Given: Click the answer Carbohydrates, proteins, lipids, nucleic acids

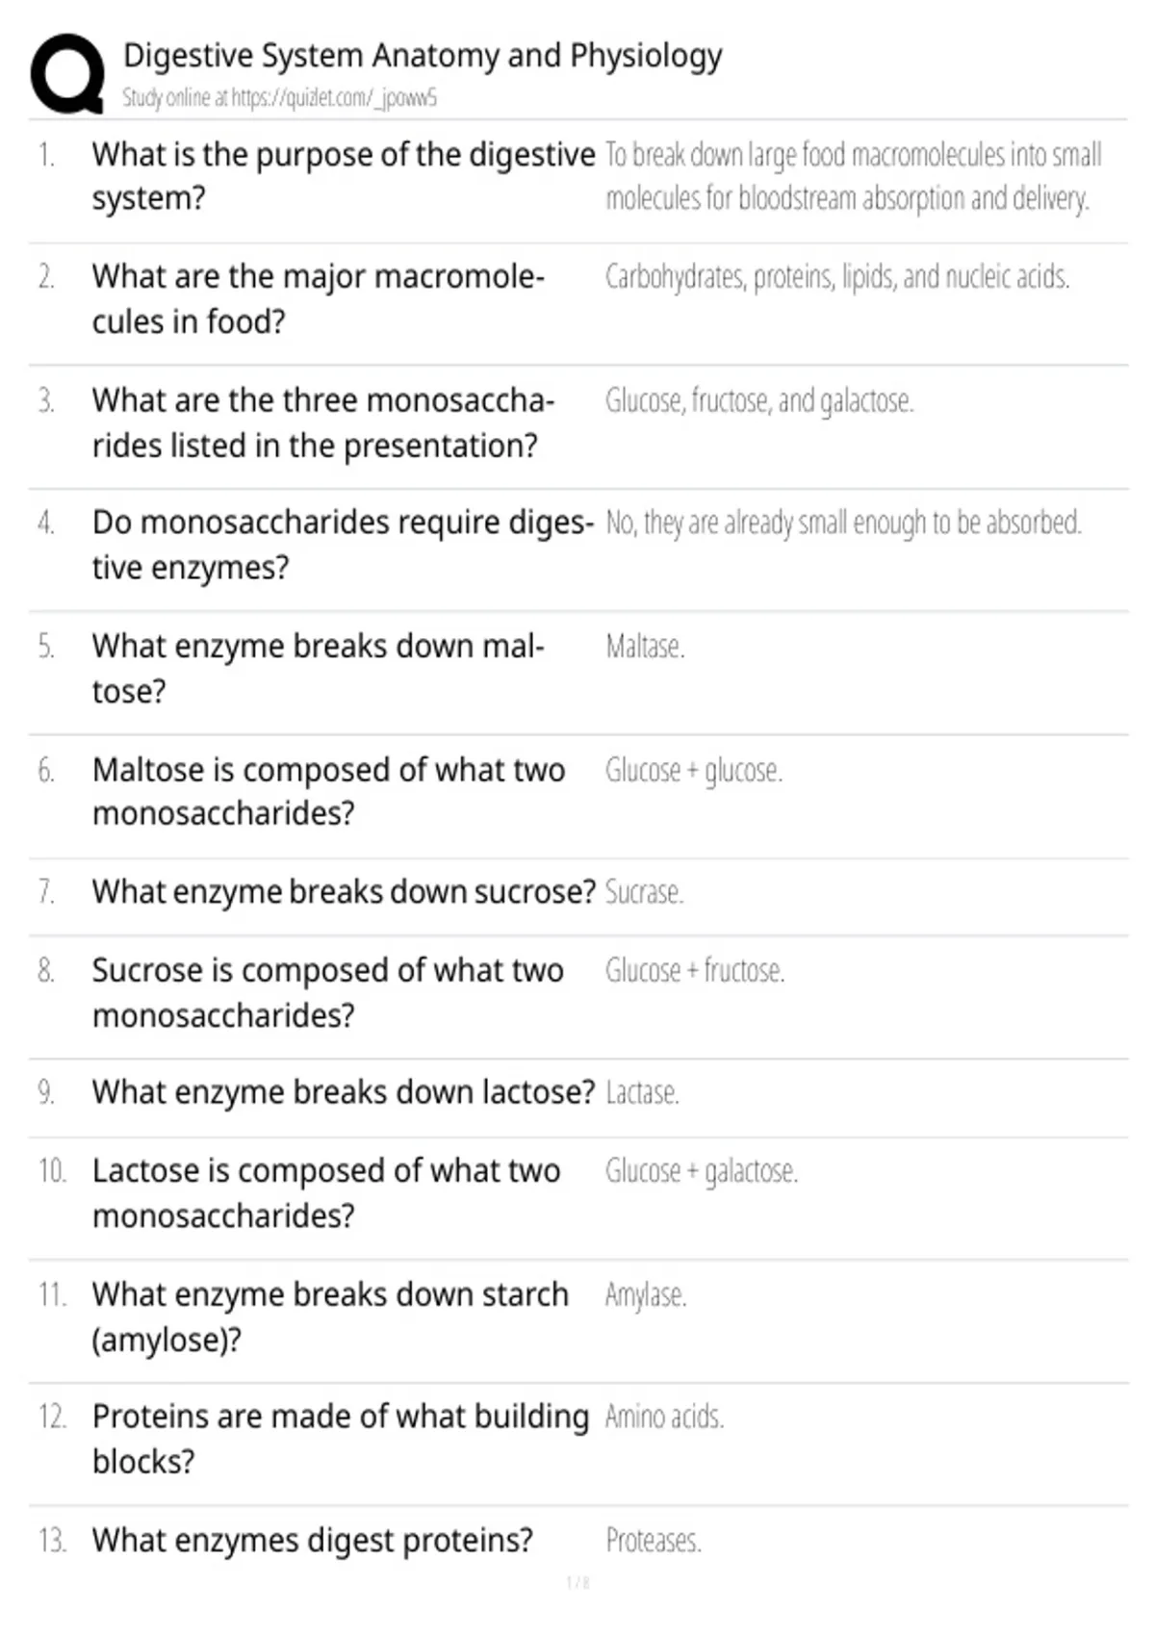Looking at the screenshot, I should coord(837,277).
